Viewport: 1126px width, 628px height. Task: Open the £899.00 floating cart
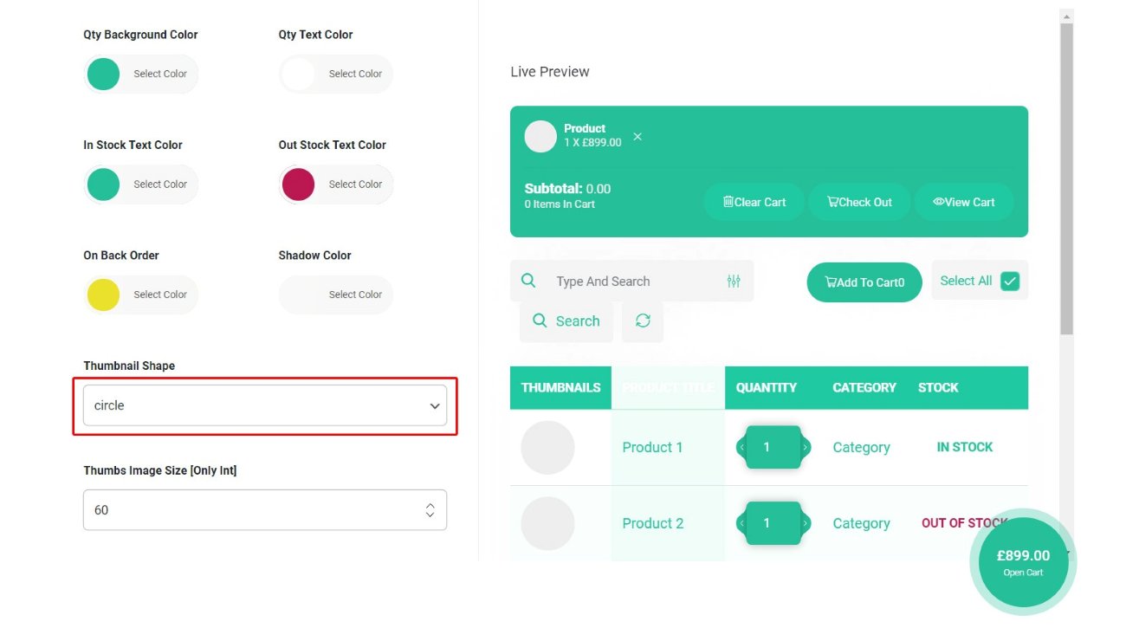click(1023, 561)
